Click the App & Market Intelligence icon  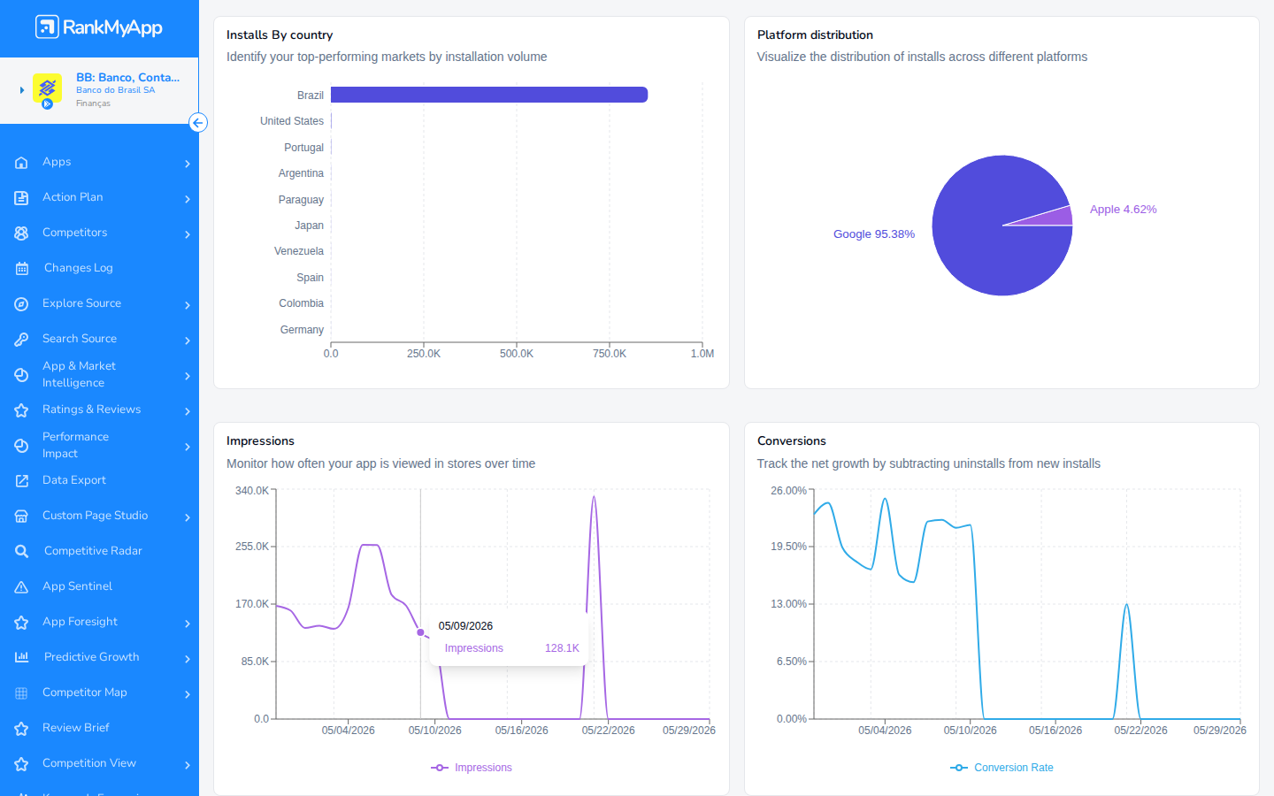(x=21, y=375)
